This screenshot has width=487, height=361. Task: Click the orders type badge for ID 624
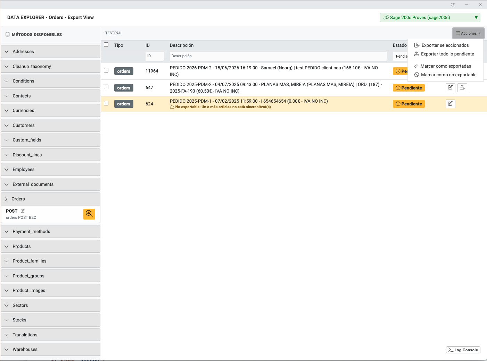click(124, 104)
